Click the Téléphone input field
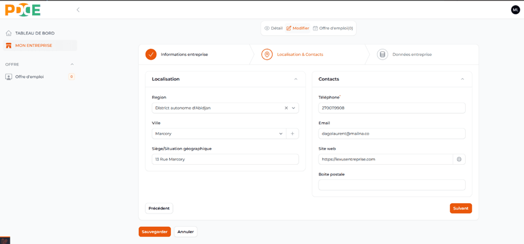 392,108
